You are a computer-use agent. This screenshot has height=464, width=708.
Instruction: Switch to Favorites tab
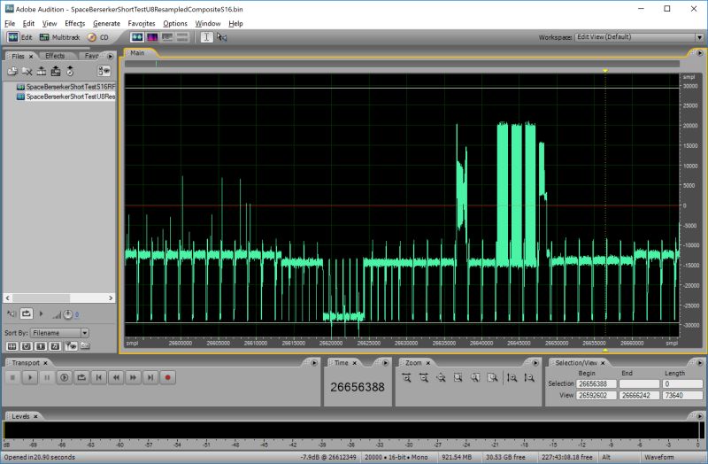[92, 56]
